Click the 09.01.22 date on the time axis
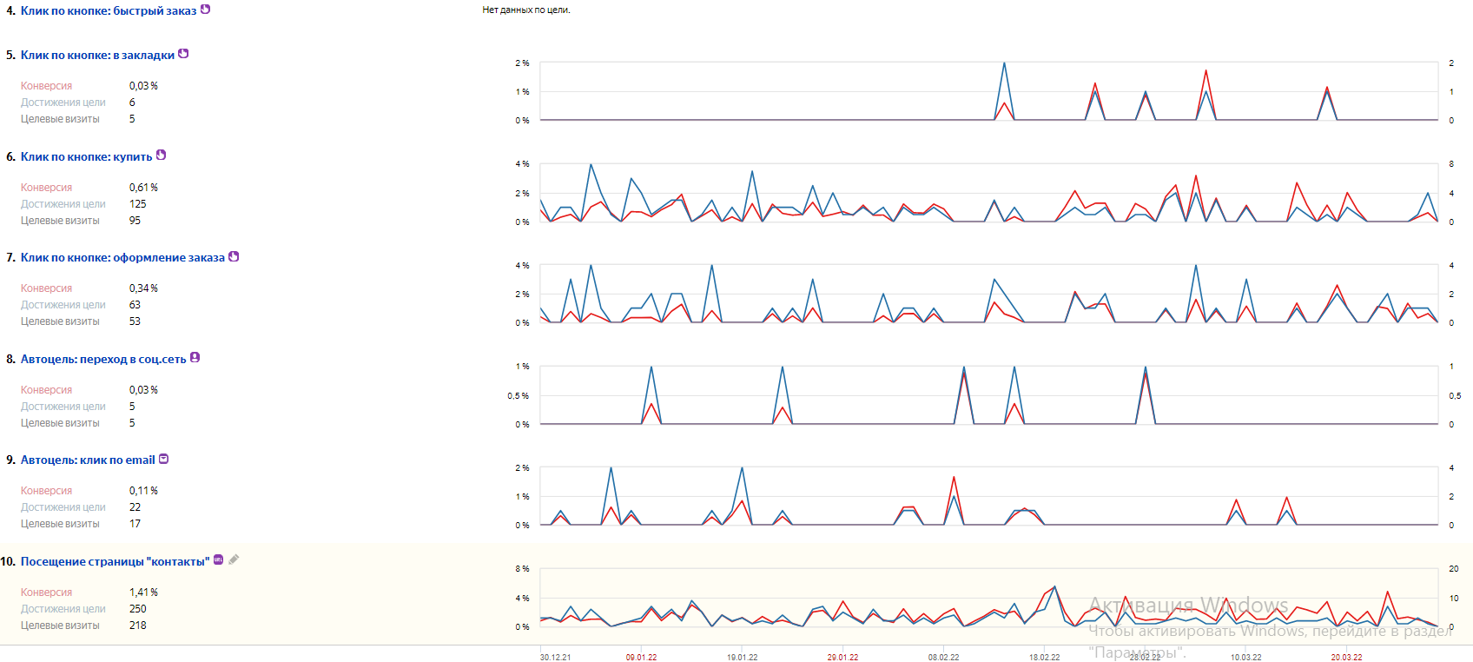This screenshot has width=1473, height=662. [641, 657]
